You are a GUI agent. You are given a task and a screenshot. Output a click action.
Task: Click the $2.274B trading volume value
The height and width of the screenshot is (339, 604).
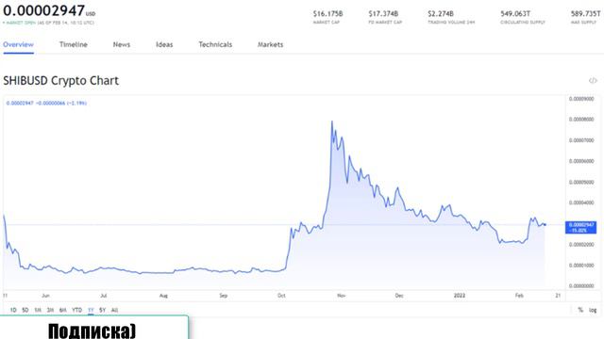pos(441,14)
